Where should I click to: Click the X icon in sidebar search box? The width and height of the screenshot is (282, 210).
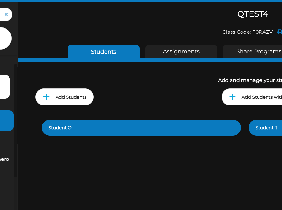pyautogui.click(x=6, y=14)
